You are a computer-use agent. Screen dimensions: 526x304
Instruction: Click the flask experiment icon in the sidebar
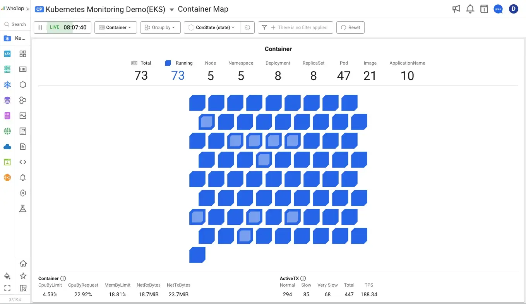[22, 208]
